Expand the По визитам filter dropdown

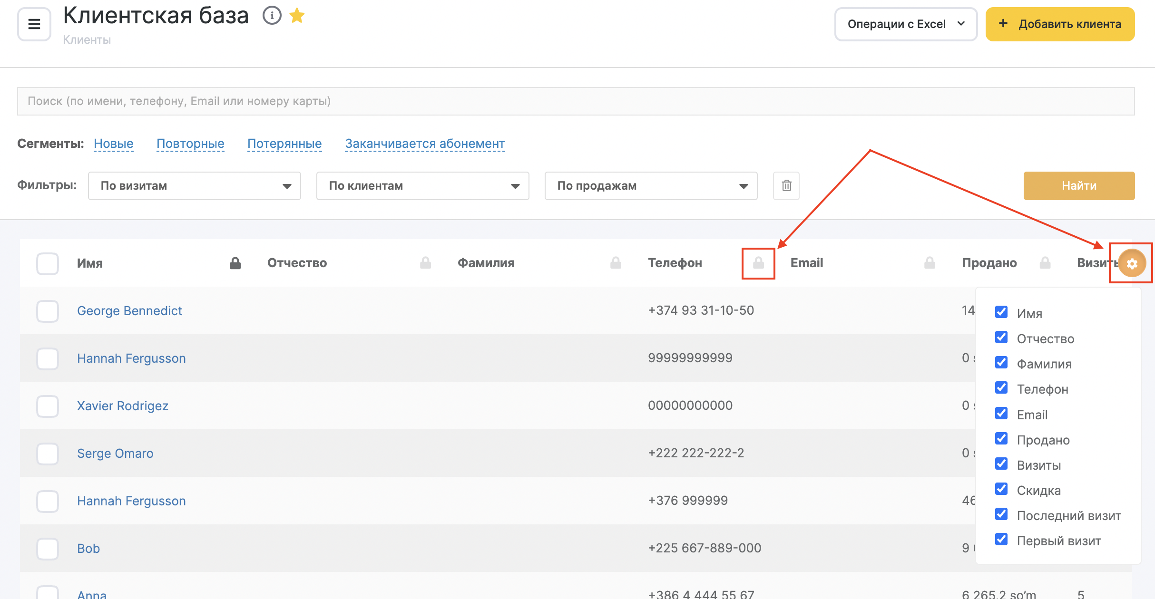[194, 186]
